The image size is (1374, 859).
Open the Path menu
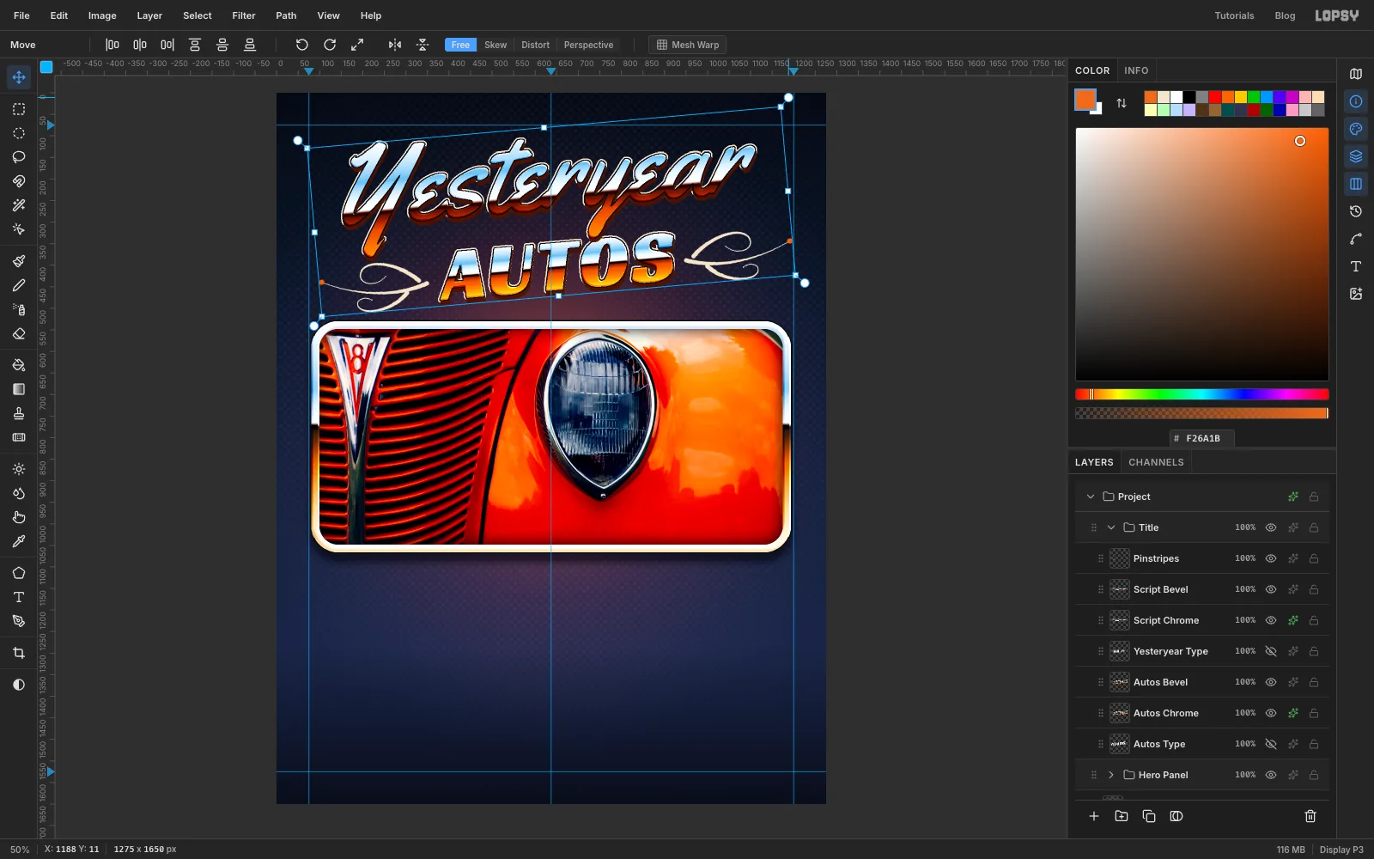286,15
